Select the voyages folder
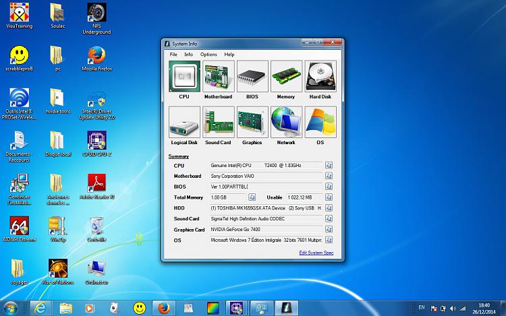The image size is (506, 316). [x=20, y=272]
